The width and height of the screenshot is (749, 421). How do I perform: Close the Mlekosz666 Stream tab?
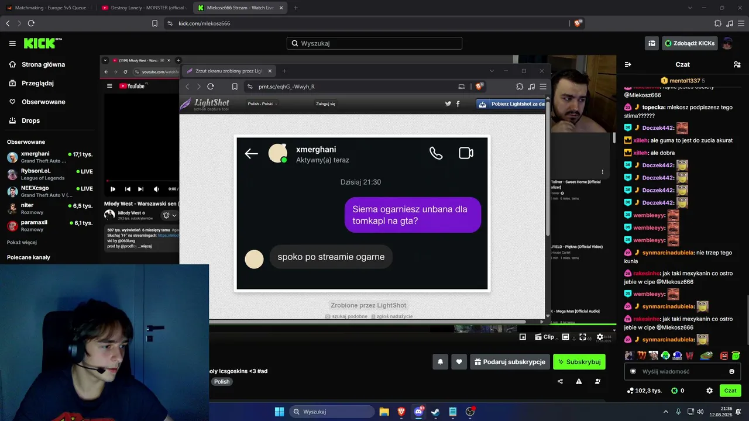(280, 8)
